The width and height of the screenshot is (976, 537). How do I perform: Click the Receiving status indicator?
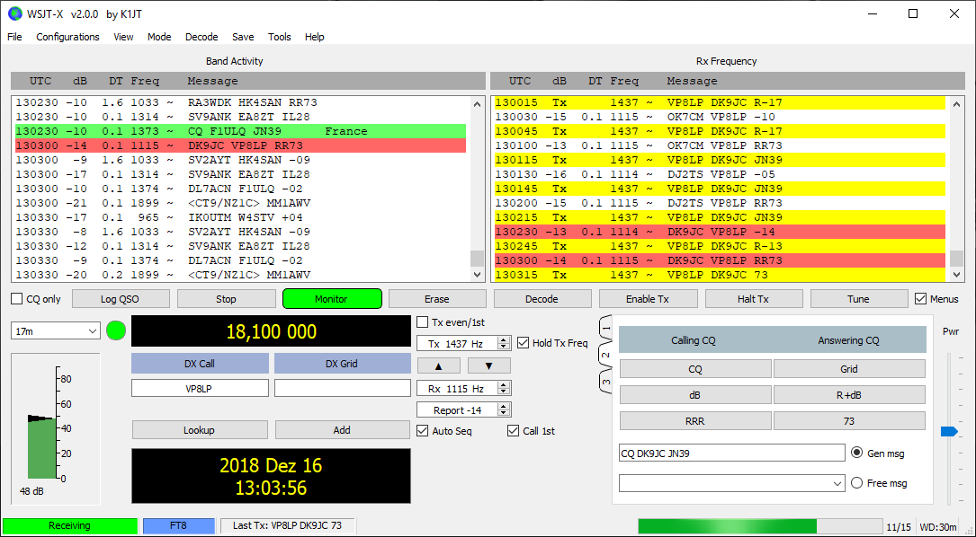(x=70, y=526)
